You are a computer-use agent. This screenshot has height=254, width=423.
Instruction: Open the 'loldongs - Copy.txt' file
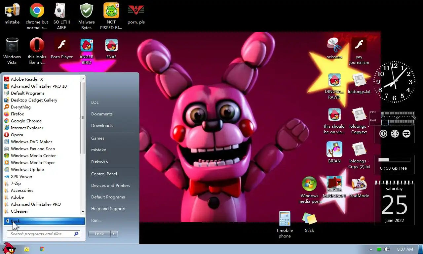(359, 121)
